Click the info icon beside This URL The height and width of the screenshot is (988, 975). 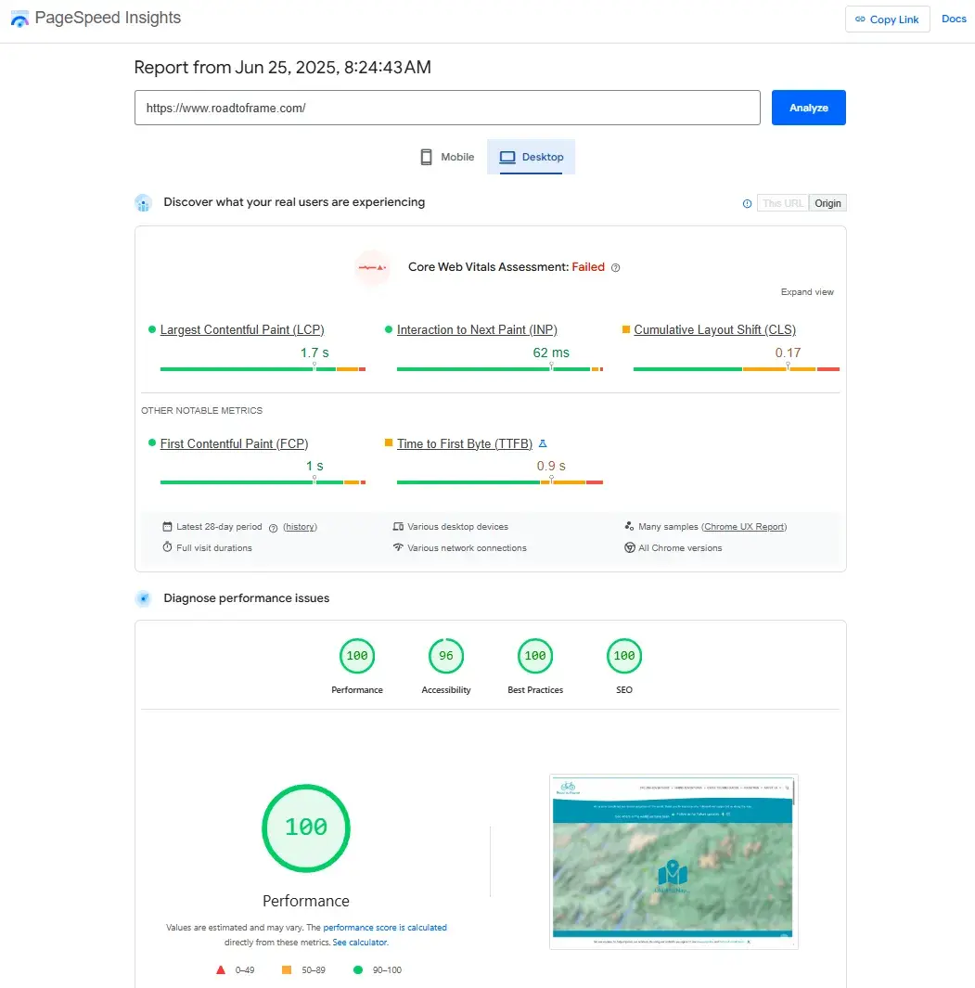pos(747,204)
